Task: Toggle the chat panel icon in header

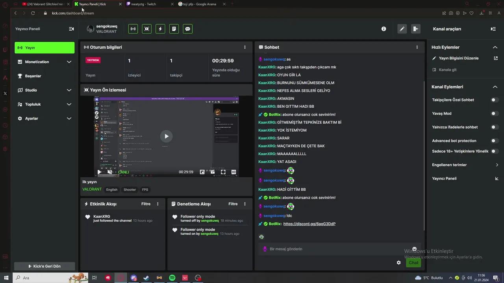Action: [187, 29]
